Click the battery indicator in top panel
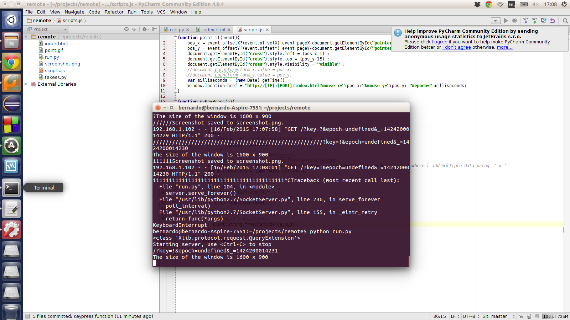The height and width of the screenshot is (320, 570). tap(524, 4)
